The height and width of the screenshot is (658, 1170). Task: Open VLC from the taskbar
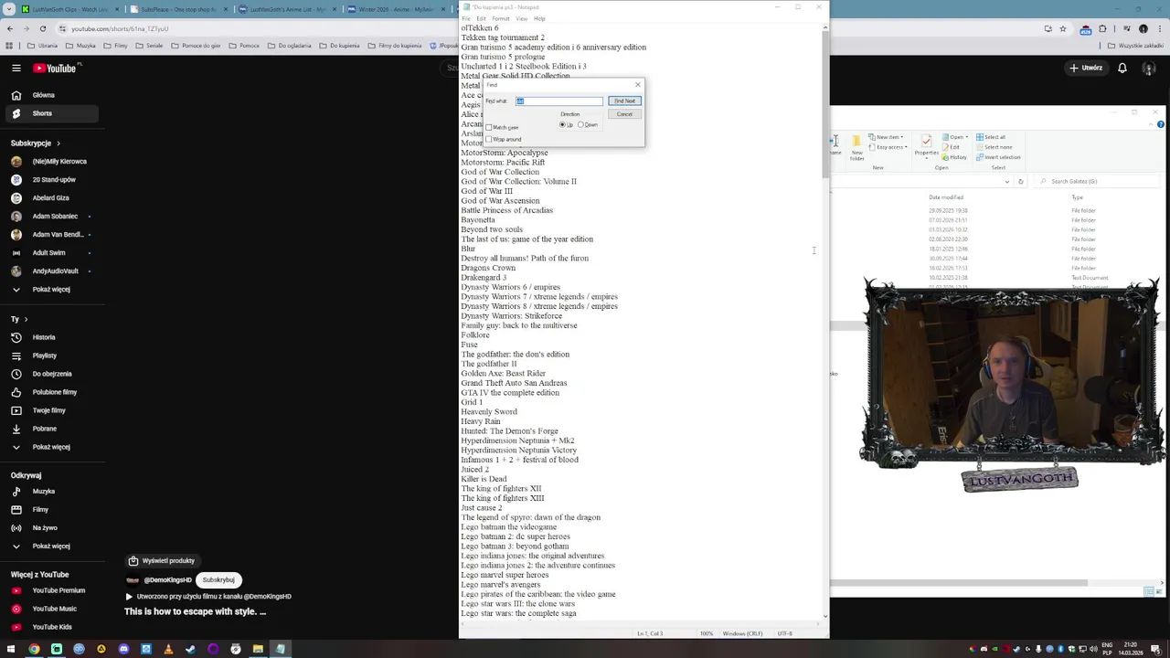click(x=168, y=649)
